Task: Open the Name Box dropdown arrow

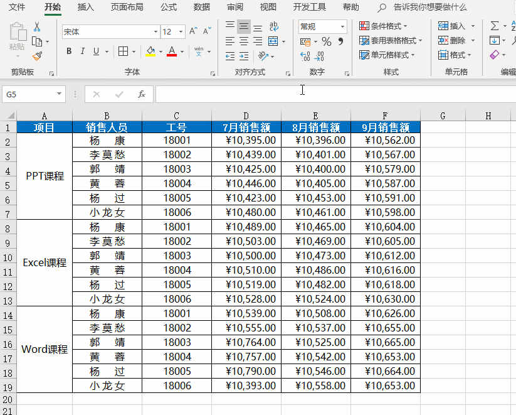Action: tap(60, 94)
